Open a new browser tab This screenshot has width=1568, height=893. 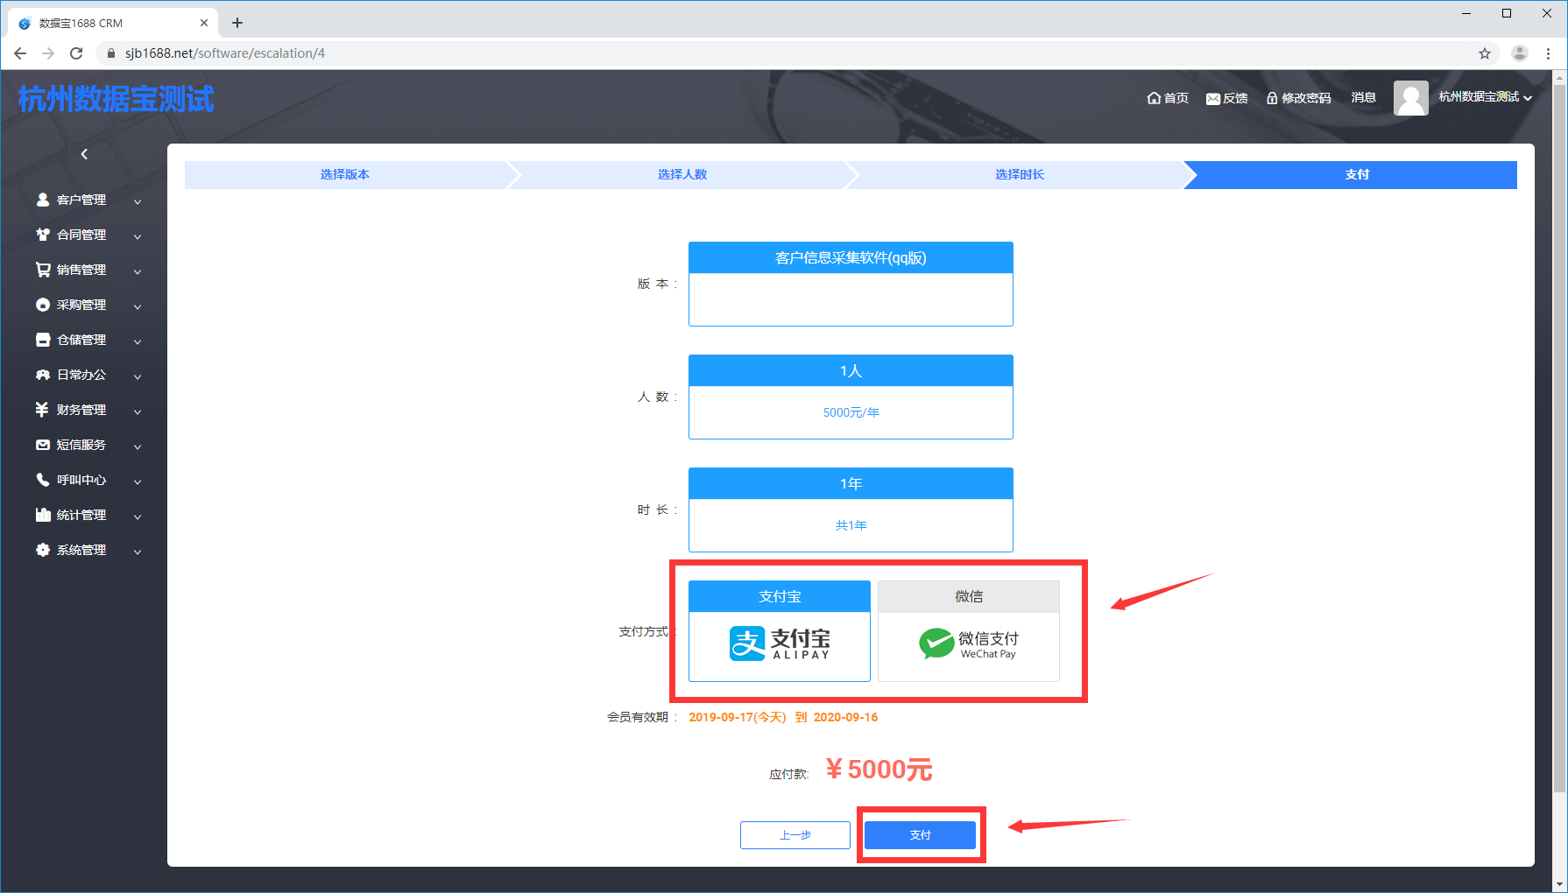point(237,23)
